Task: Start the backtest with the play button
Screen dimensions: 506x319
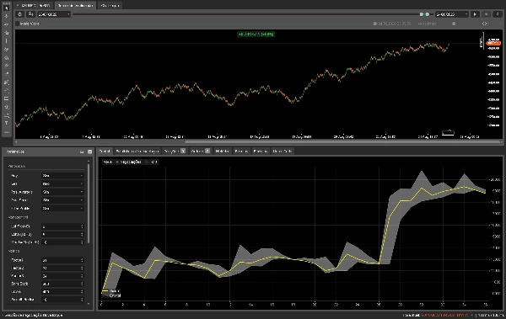Action: (x=475, y=14)
